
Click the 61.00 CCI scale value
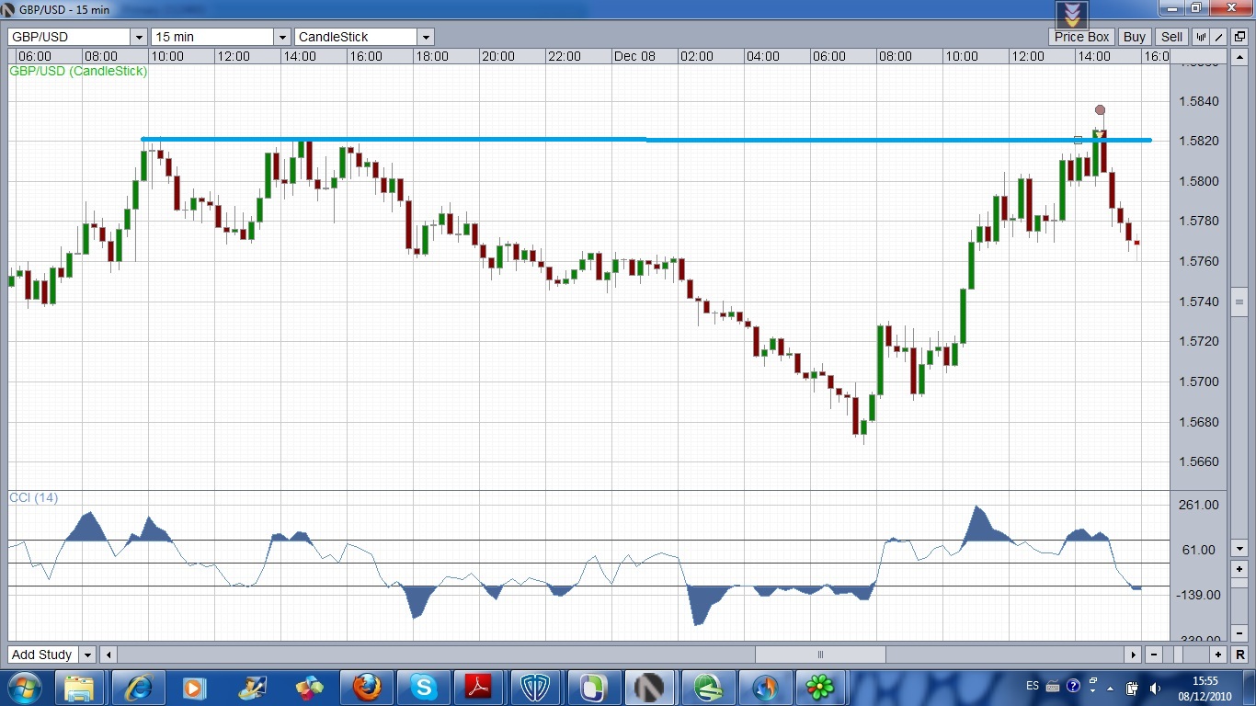(1200, 550)
